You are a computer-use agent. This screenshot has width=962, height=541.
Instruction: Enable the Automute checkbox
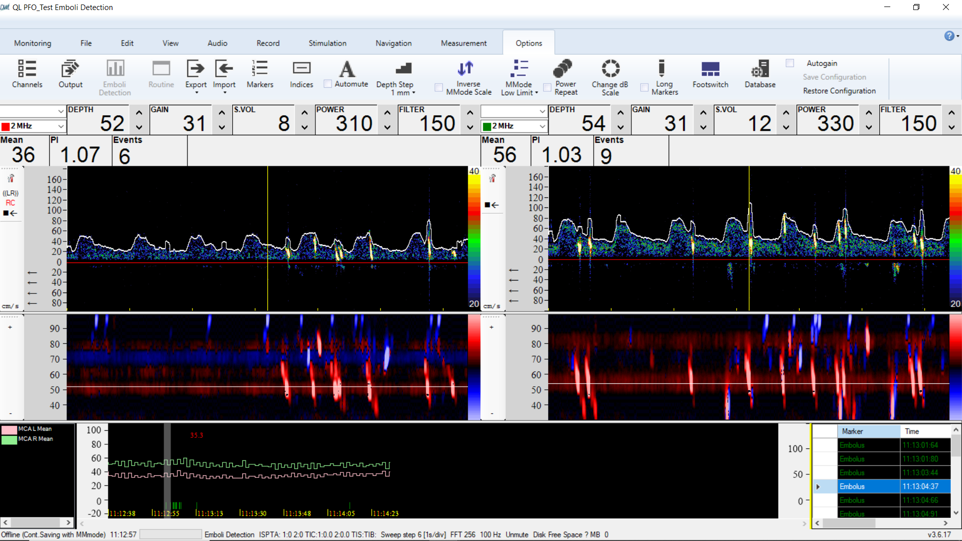coord(328,84)
